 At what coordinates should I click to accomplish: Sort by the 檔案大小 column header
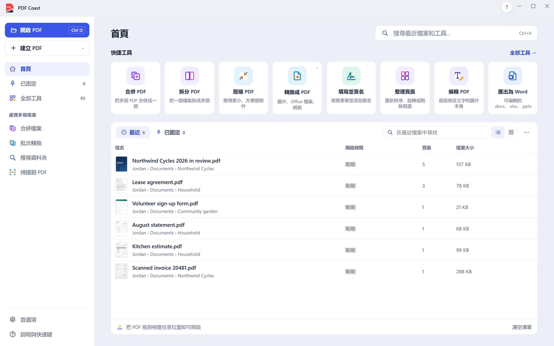click(x=465, y=148)
